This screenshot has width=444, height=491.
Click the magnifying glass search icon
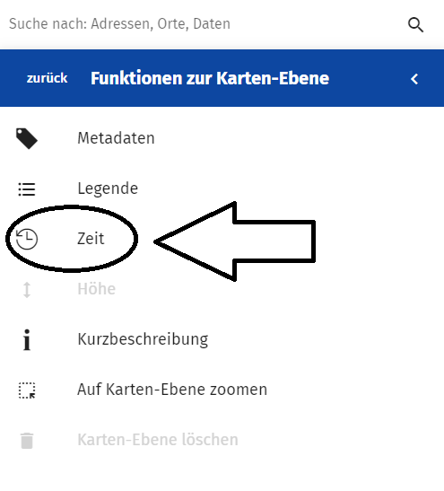pyautogui.click(x=415, y=25)
